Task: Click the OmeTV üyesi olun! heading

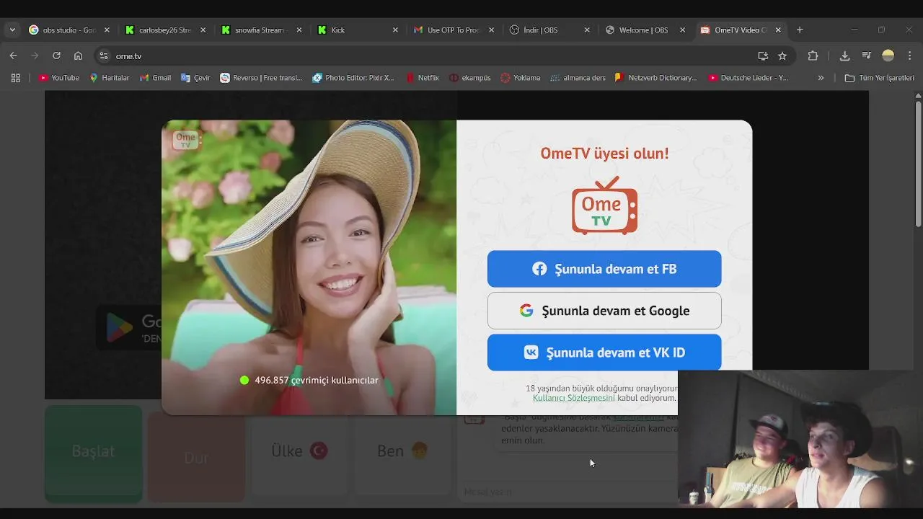Action: tap(604, 154)
